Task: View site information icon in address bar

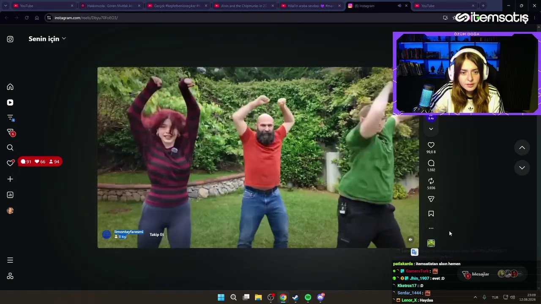Action: 49,18
